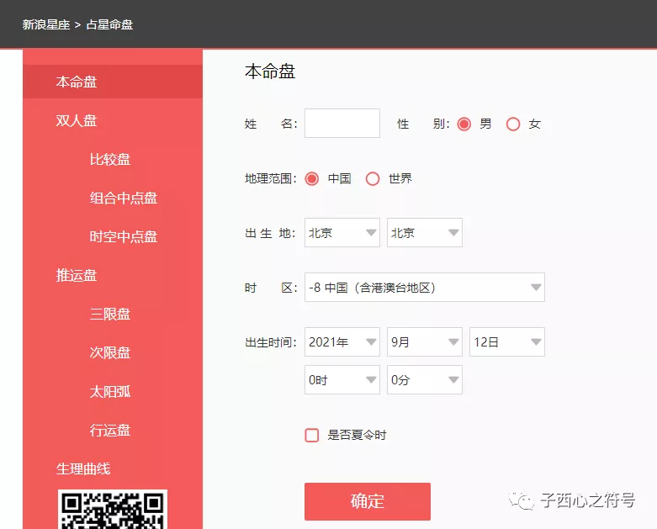Open 时空中点盘 in the sidebar
This screenshot has width=657, height=529.
point(124,237)
